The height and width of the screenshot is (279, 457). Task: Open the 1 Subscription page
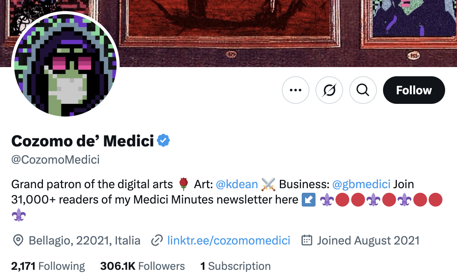click(235, 266)
